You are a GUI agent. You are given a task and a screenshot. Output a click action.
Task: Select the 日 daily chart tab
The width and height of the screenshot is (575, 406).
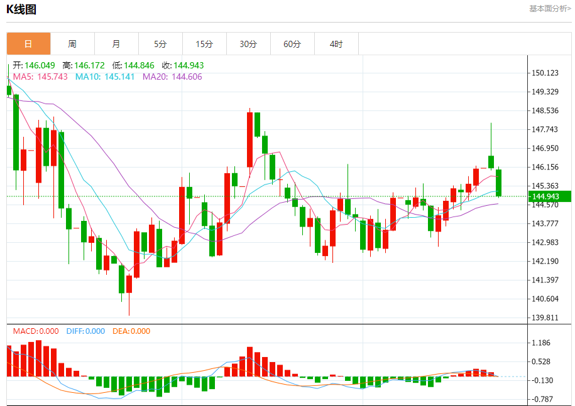point(29,44)
